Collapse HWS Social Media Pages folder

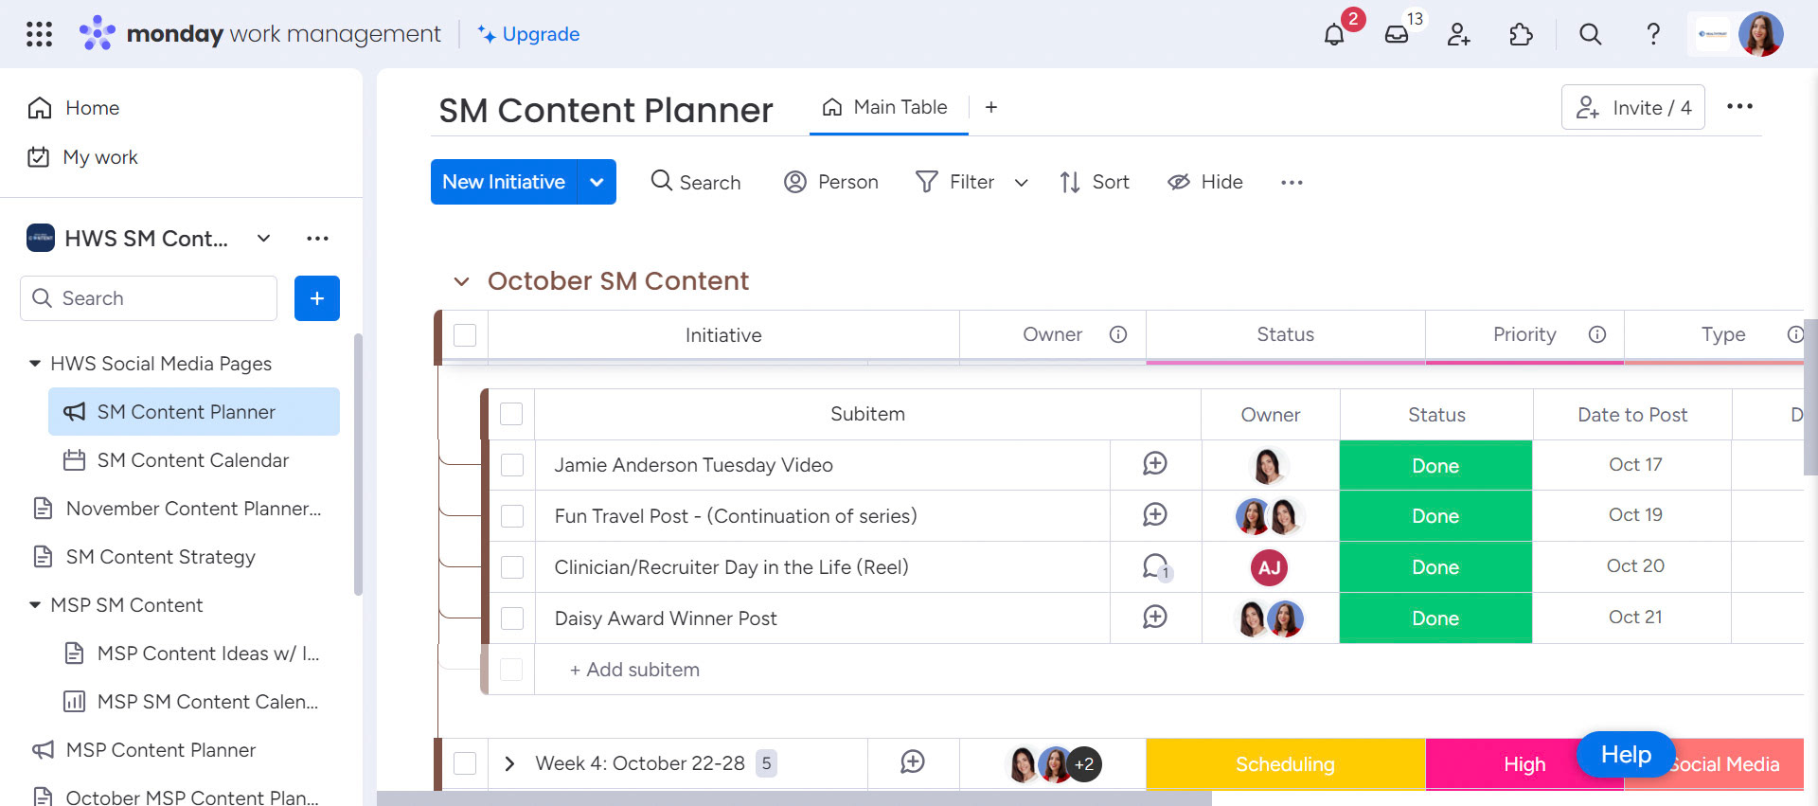(x=35, y=364)
